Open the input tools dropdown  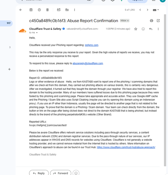click(x=156, y=10)
